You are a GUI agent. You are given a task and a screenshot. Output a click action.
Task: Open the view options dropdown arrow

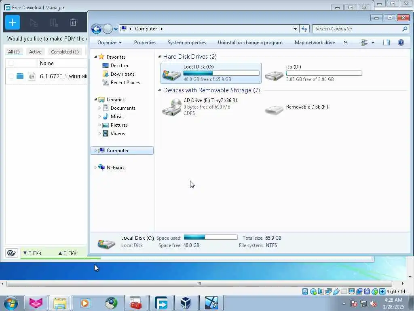(x=373, y=43)
